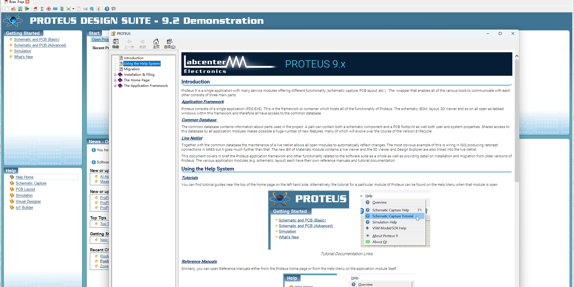Click the PROTEUS help window title icon
The height and width of the screenshot is (287, 574).
tap(113, 33)
